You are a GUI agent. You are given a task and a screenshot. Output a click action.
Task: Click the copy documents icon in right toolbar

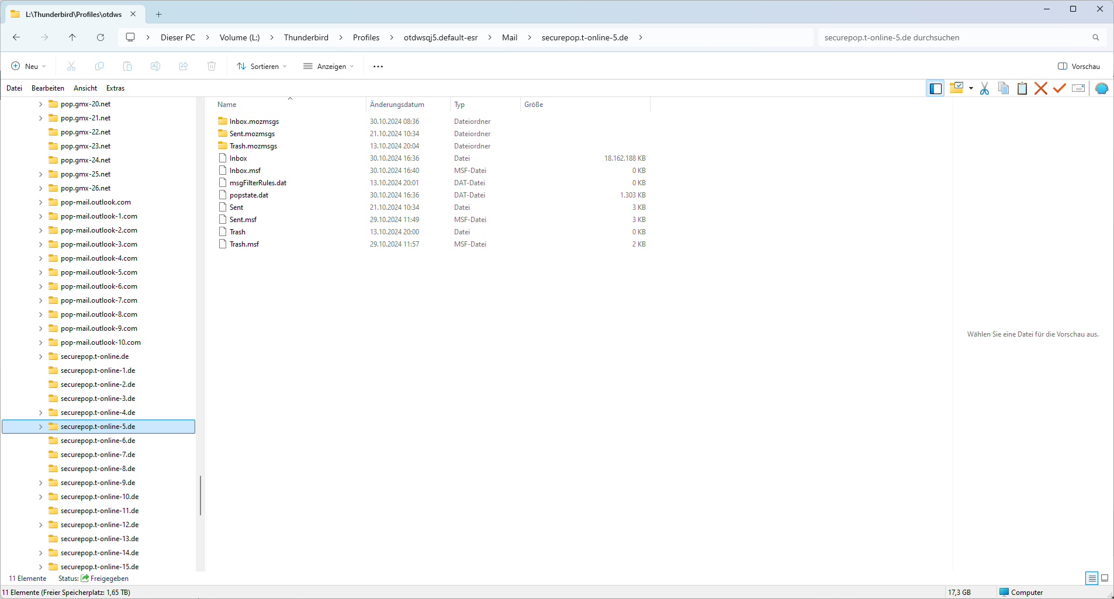coord(1003,88)
